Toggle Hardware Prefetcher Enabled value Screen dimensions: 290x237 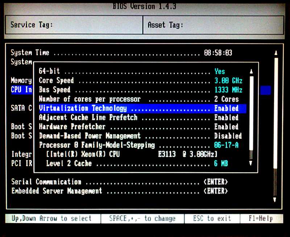[x=226, y=127]
